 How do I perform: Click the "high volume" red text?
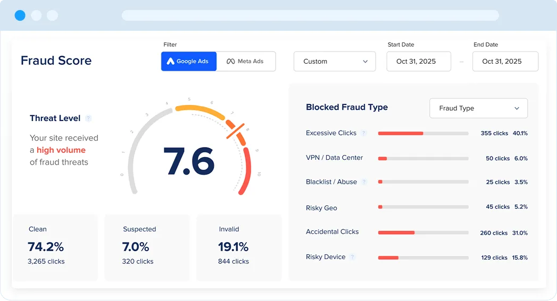click(x=61, y=150)
